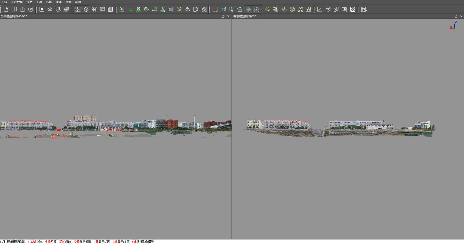Click the broom cleanup brush icon
The image size is (464, 244).
240,9
